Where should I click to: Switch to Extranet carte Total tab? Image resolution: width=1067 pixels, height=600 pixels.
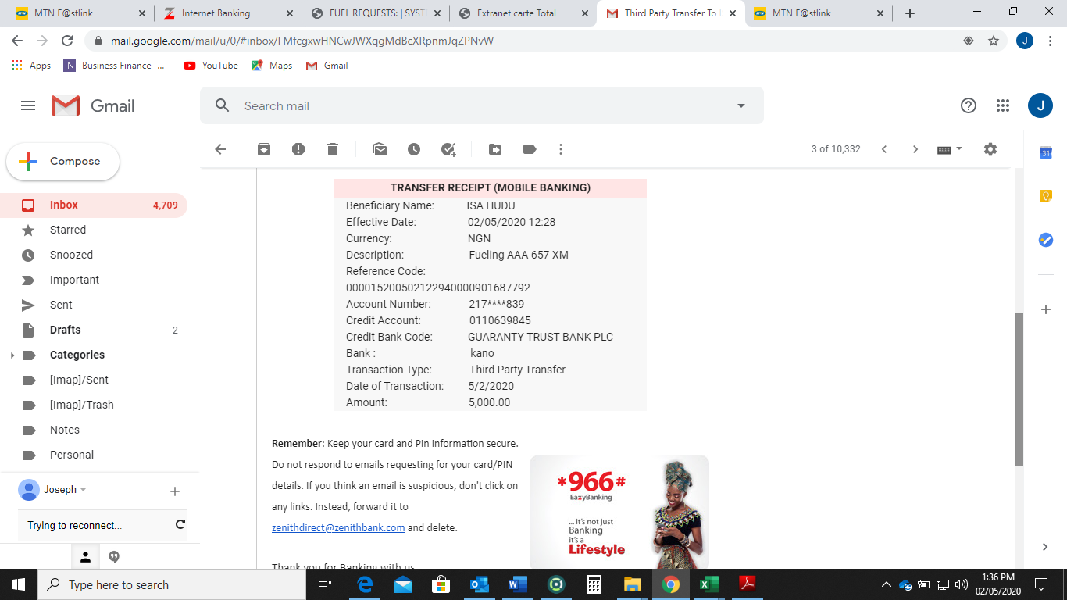[524, 13]
